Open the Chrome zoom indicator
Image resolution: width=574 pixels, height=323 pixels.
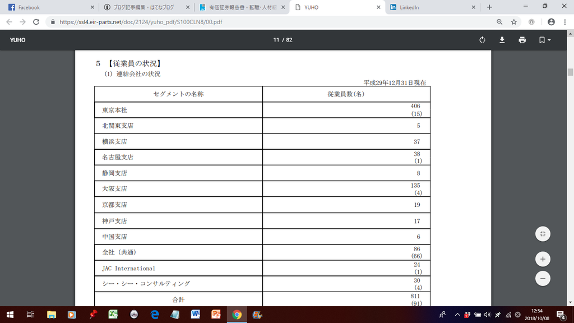click(x=499, y=22)
